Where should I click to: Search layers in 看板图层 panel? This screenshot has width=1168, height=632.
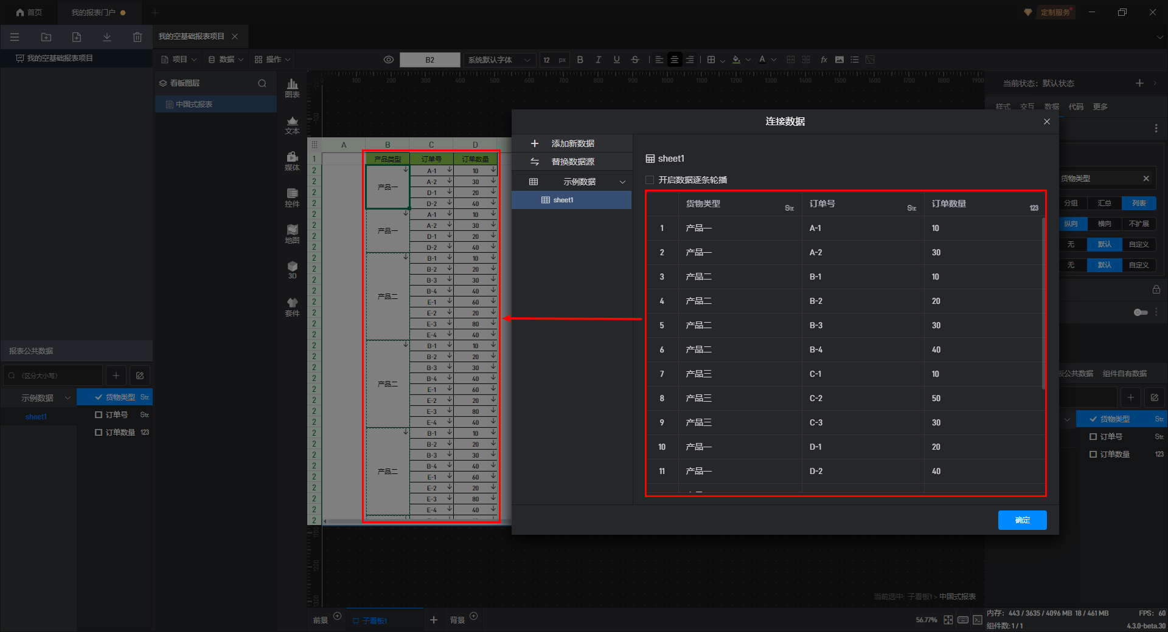[262, 83]
